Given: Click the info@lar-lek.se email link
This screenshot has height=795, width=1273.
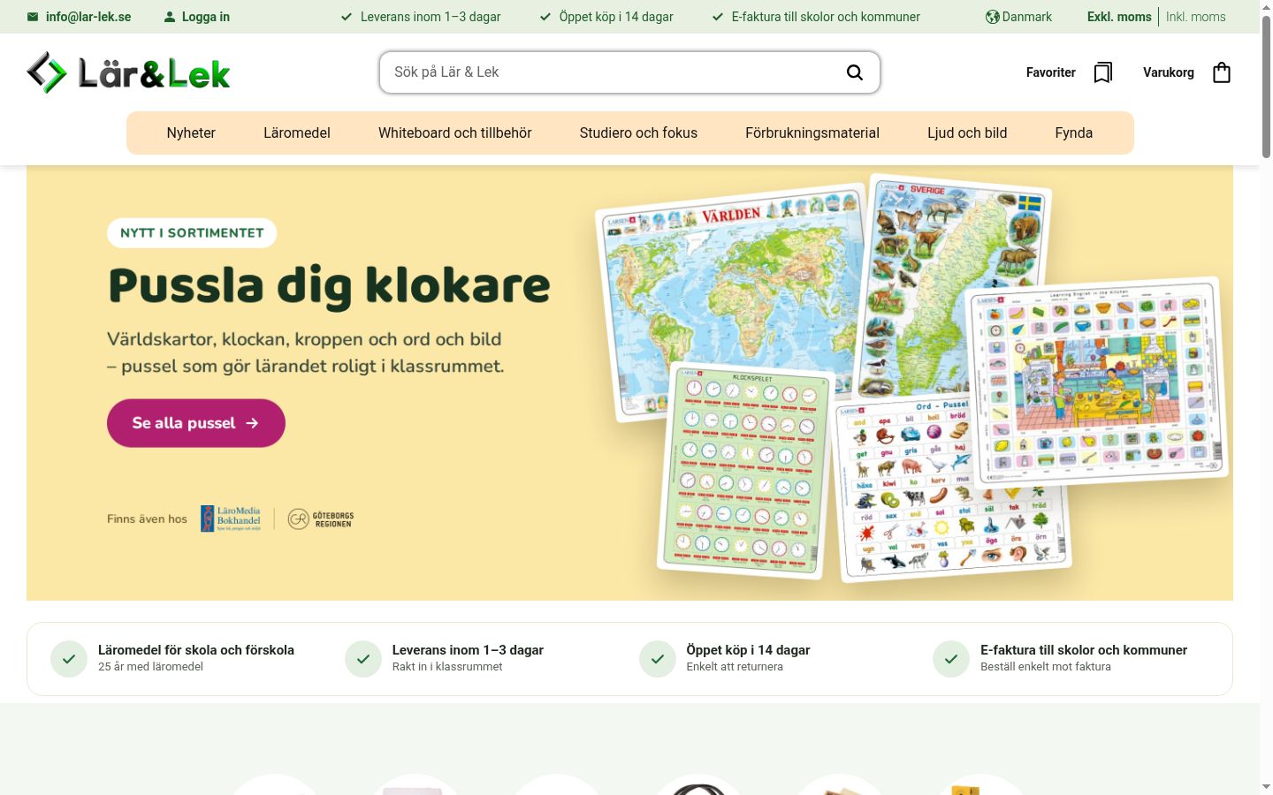Looking at the screenshot, I should click(x=88, y=17).
